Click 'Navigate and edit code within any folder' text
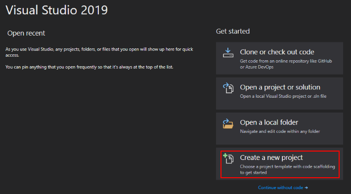The height and width of the screenshot is (194, 351). tap(280, 131)
